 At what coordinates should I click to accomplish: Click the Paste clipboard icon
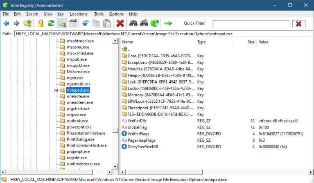(107, 23)
